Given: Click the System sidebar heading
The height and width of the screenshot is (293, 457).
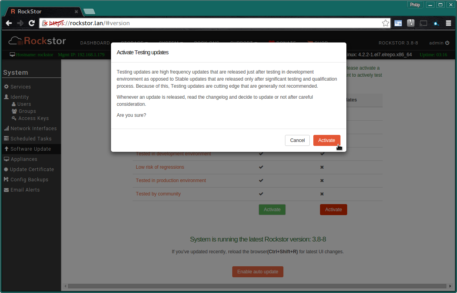Looking at the screenshot, I should (15, 72).
